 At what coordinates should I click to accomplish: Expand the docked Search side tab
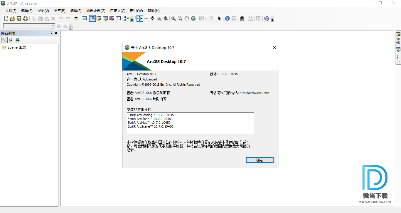point(398,55)
